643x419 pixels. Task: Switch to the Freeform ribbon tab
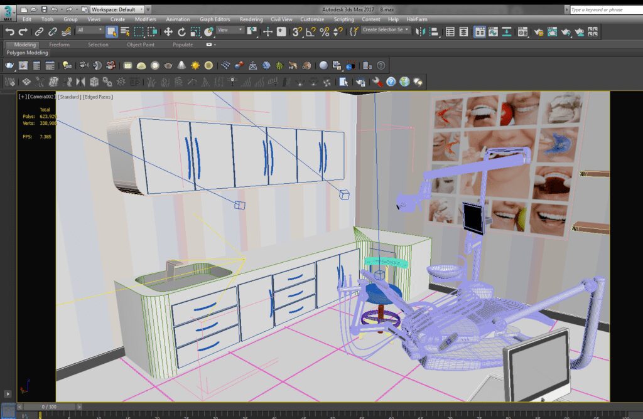pos(60,45)
